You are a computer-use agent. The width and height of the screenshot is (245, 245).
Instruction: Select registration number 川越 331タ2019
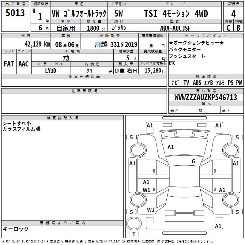click(x=116, y=44)
